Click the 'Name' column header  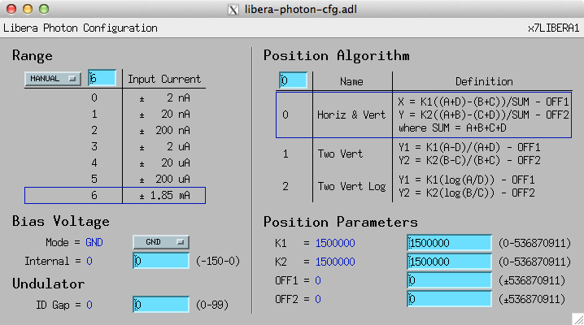click(351, 81)
